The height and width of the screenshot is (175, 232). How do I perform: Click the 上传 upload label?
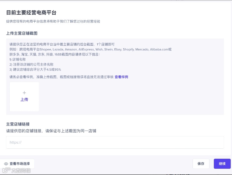[24, 100]
